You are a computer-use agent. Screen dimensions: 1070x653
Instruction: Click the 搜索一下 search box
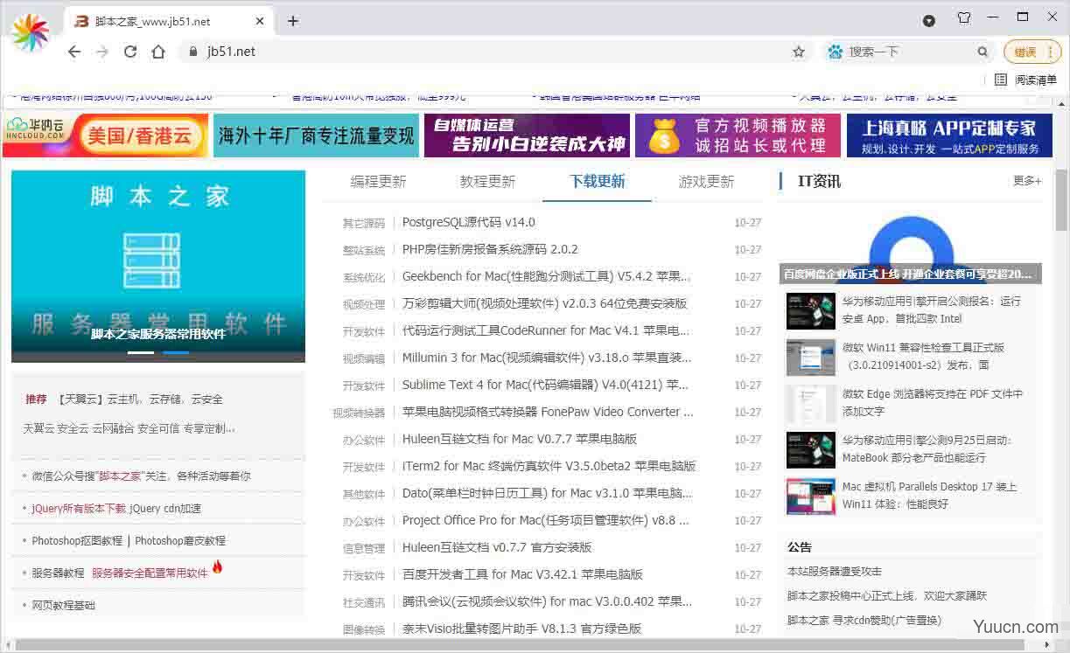point(910,52)
